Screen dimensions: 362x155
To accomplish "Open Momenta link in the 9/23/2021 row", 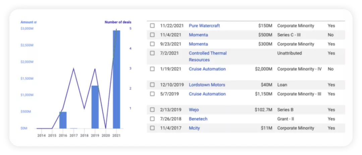I will click(198, 44).
